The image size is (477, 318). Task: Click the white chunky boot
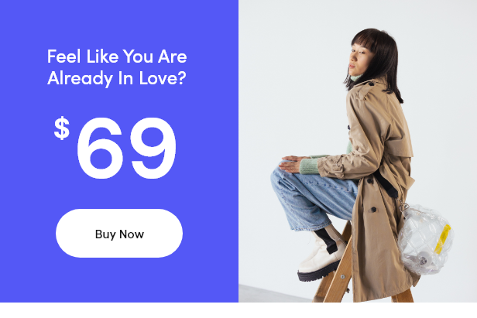(x=321, y=257)
